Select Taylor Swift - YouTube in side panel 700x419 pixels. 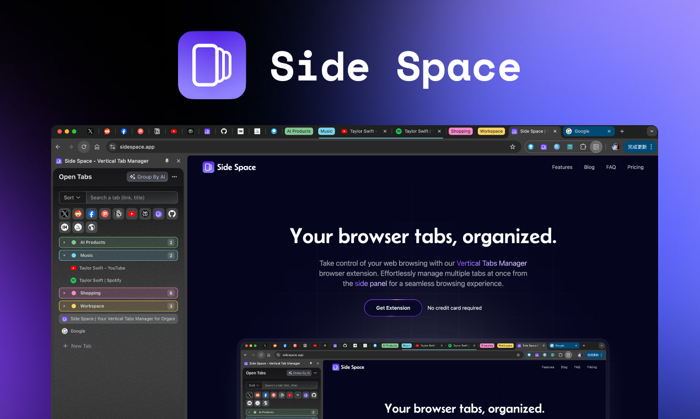pos(119,268)
